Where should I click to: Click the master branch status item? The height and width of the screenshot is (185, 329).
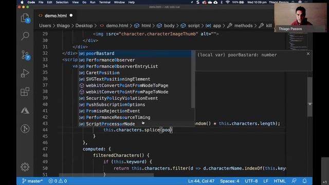point(32,181)
